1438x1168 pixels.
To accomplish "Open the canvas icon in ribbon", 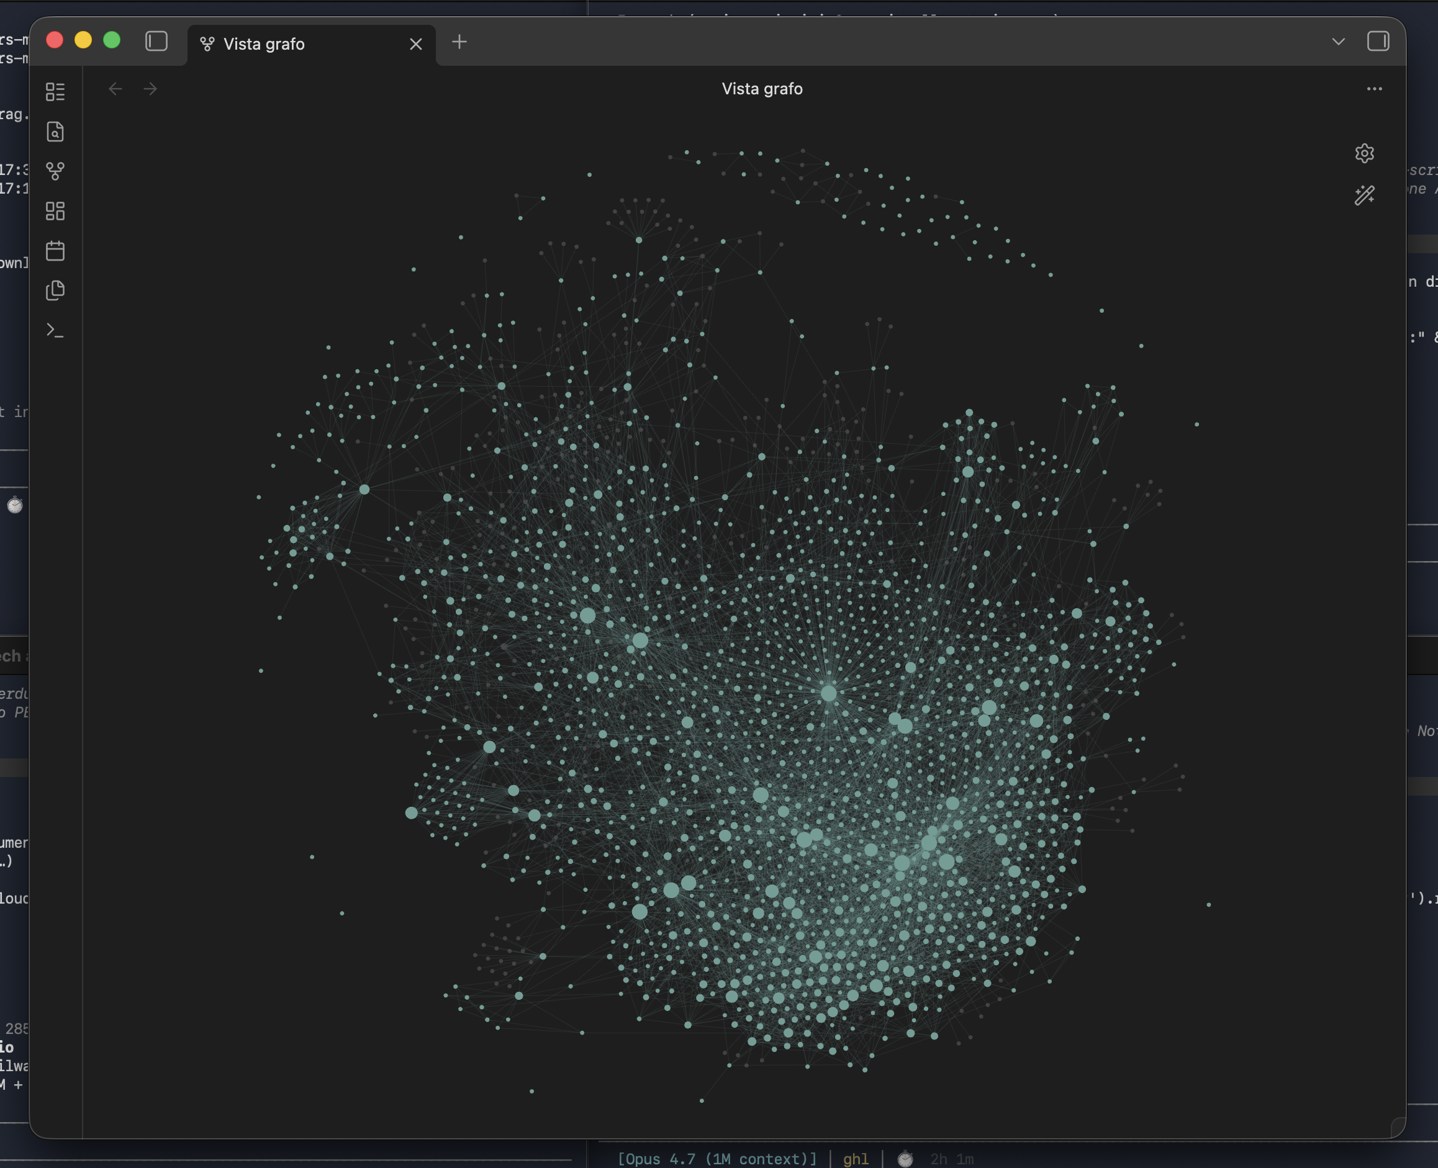I will click(x=55, y=211).
